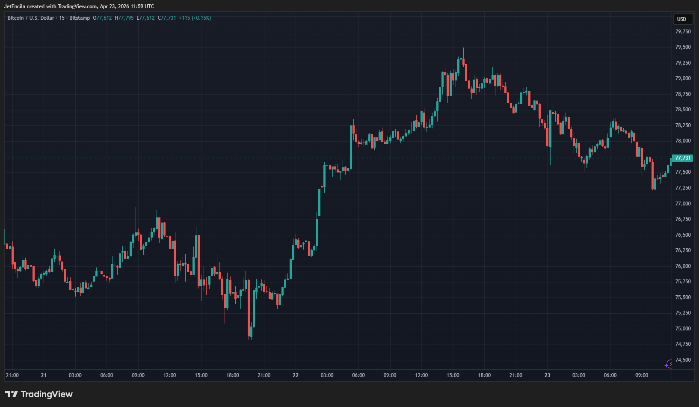Click the 77,731 current price label
The width and height of the screenshot is (699, 407).
pyautogui.click(x=682, y=158)
